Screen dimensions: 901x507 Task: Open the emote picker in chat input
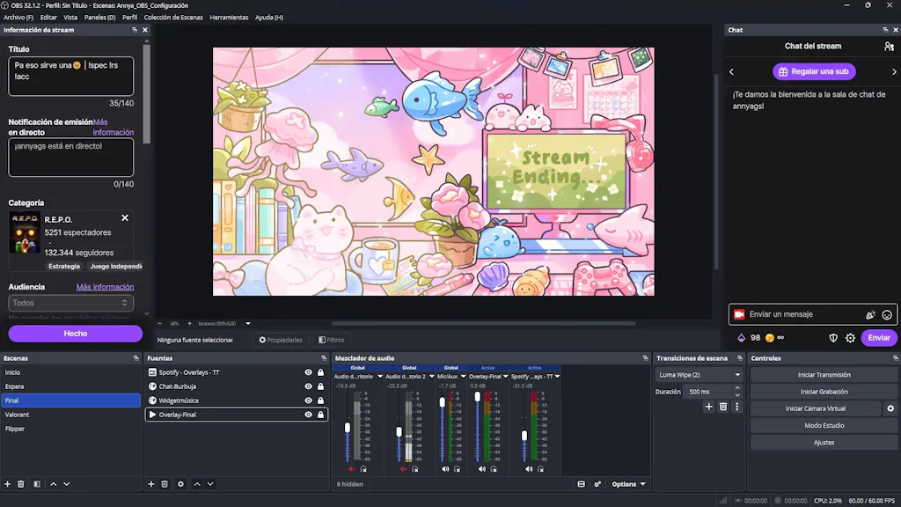887,314
